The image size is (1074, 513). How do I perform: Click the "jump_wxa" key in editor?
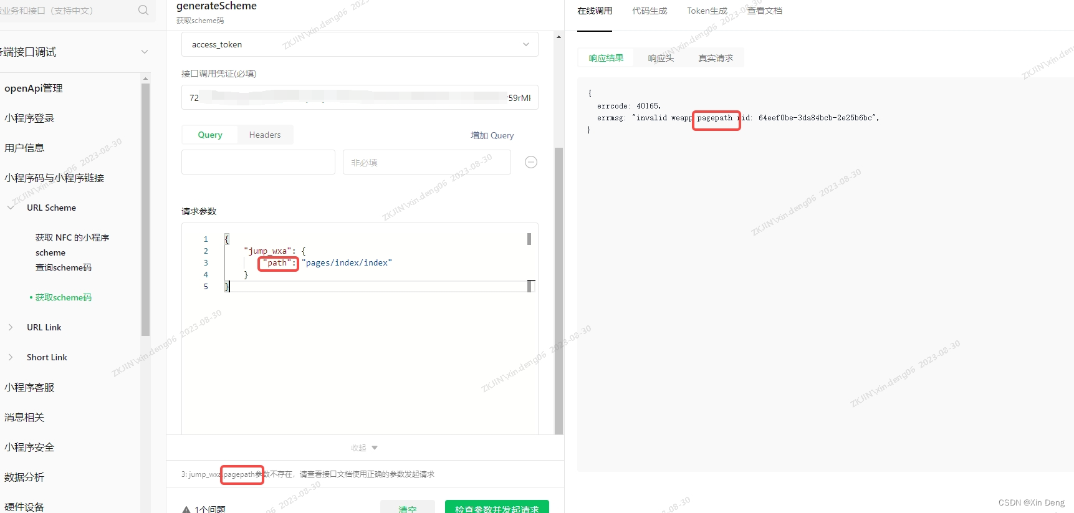tap(267, 251)
